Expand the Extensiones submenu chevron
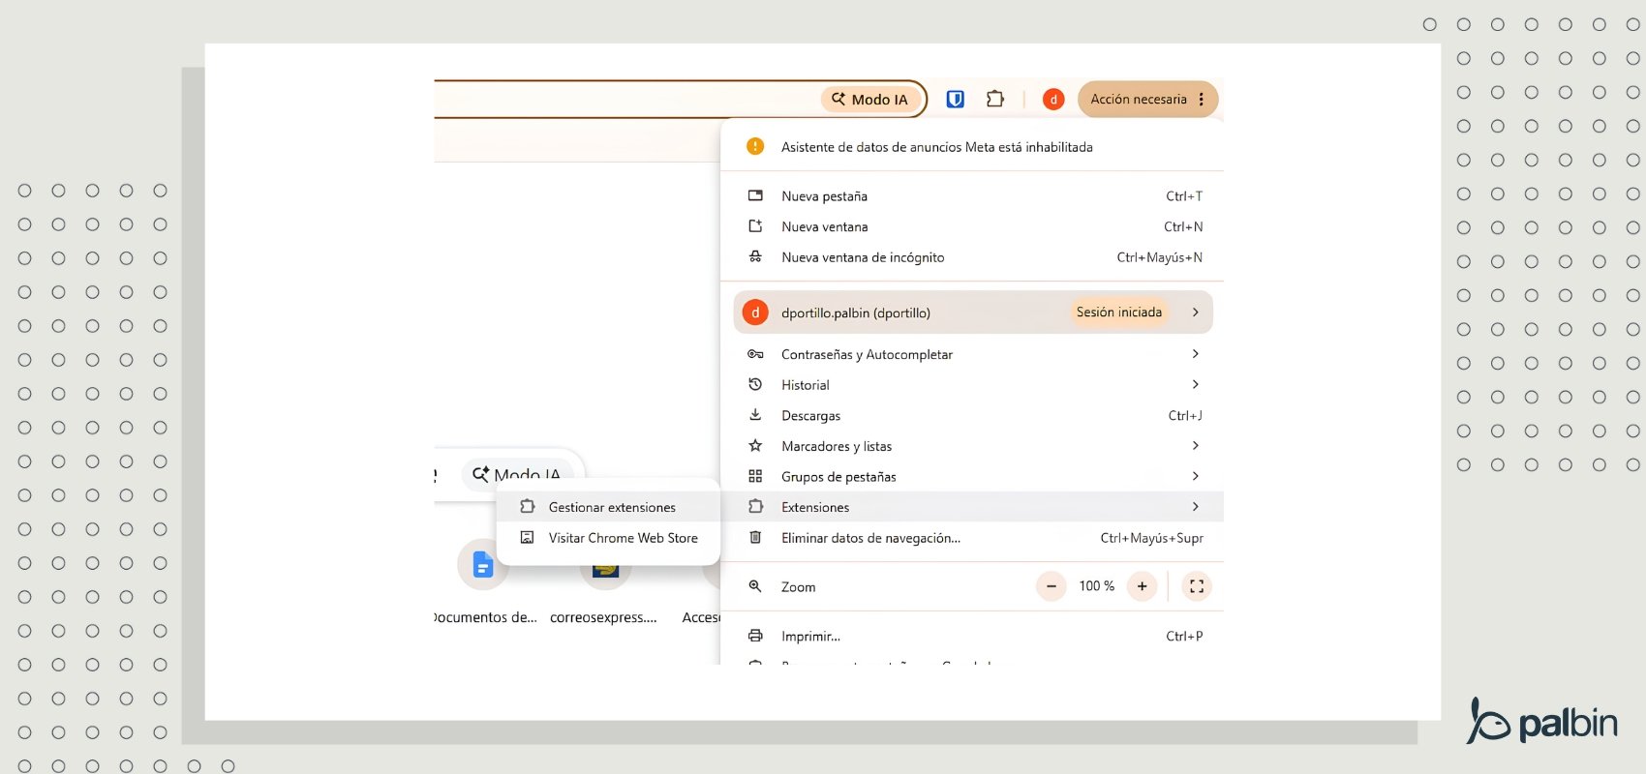 (x=1196, y=507)
